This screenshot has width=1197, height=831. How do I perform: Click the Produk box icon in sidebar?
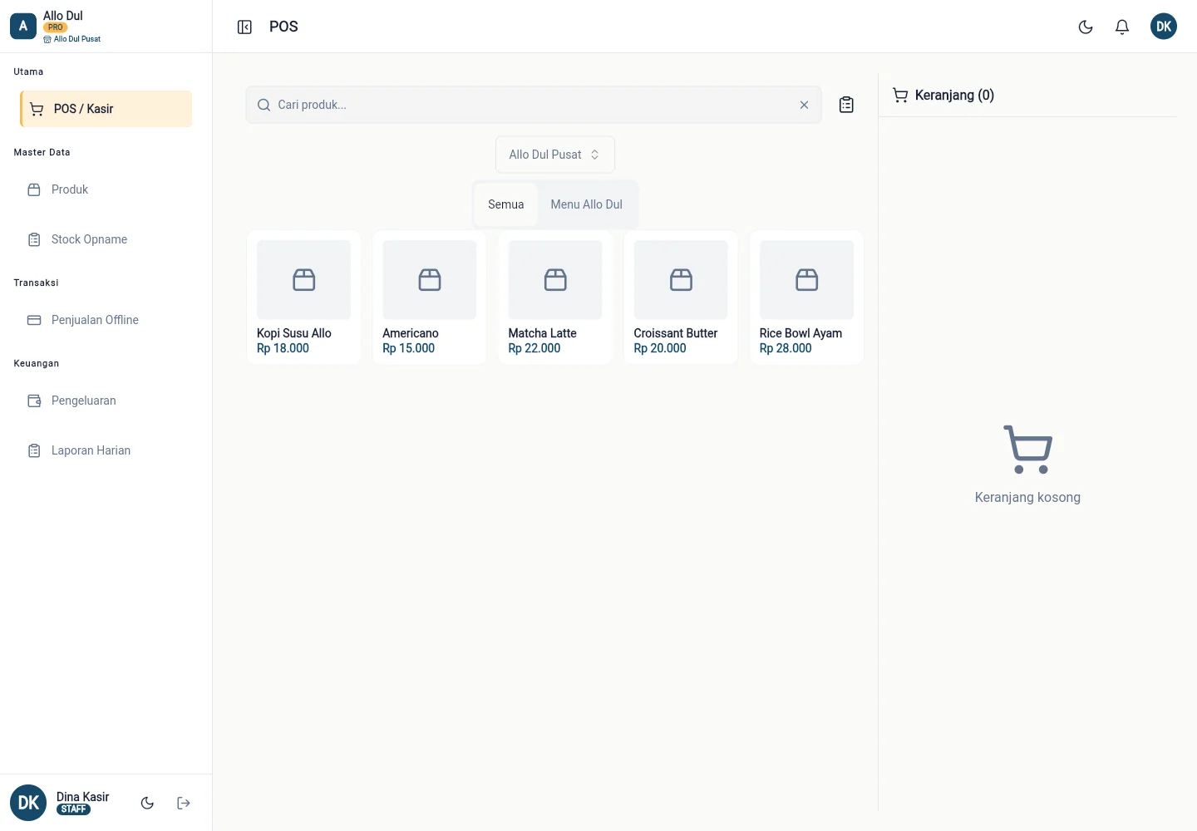click(34, 189)
